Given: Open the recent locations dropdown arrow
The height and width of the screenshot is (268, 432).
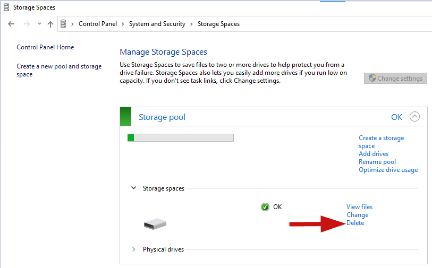Looking at the screenshot, I should [x=39, y=24].
